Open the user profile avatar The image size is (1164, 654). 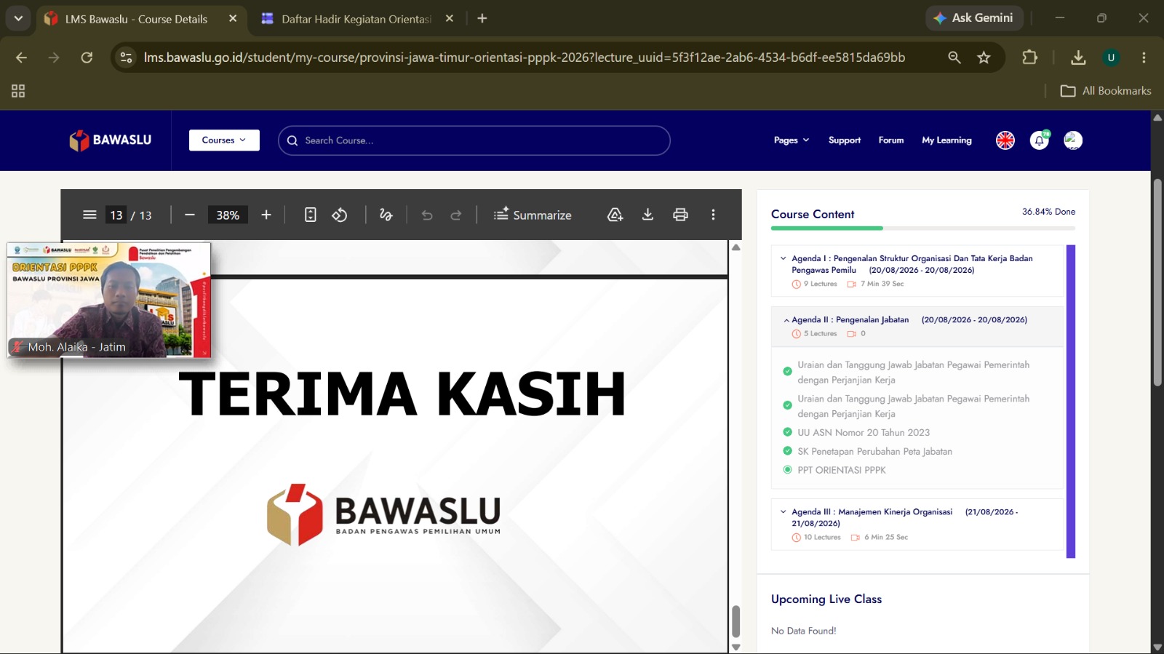point(1073,140)
